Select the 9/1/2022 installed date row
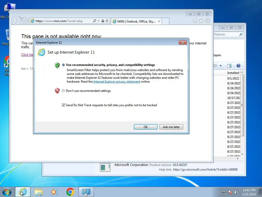Image resolution: width=262 pixels, height=197 pixels. (233, 78)
